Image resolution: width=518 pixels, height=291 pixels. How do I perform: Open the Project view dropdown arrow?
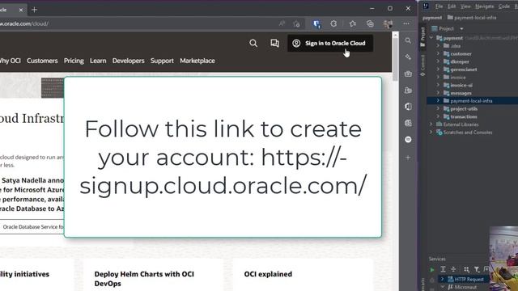pyautogui.click(x=461, y=29)
